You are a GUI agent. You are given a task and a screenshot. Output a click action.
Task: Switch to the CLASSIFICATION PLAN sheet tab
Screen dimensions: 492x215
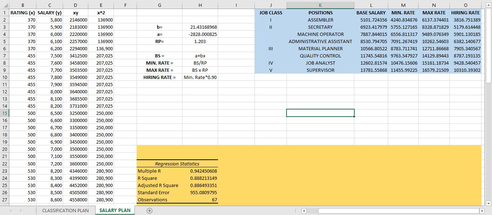tap(65, 210)
